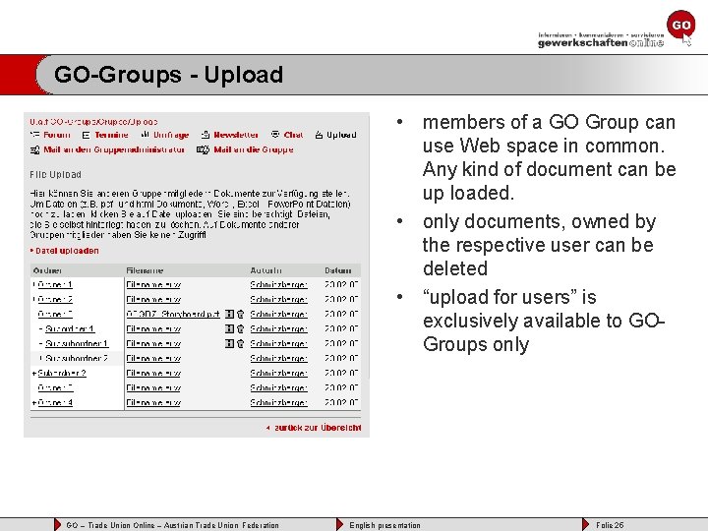708x531 pixels.
Task: Click the trash icon in the Subsubordner 1 row
Action: 240,343
